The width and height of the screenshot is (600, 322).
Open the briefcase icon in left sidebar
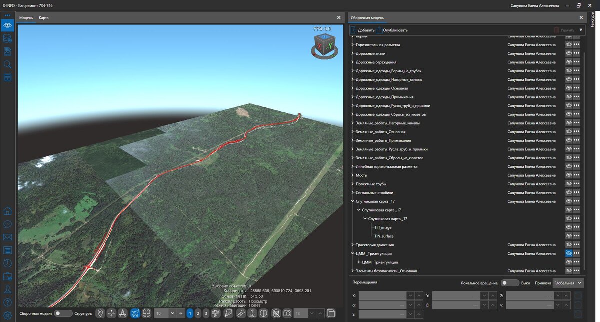[7, 276]
